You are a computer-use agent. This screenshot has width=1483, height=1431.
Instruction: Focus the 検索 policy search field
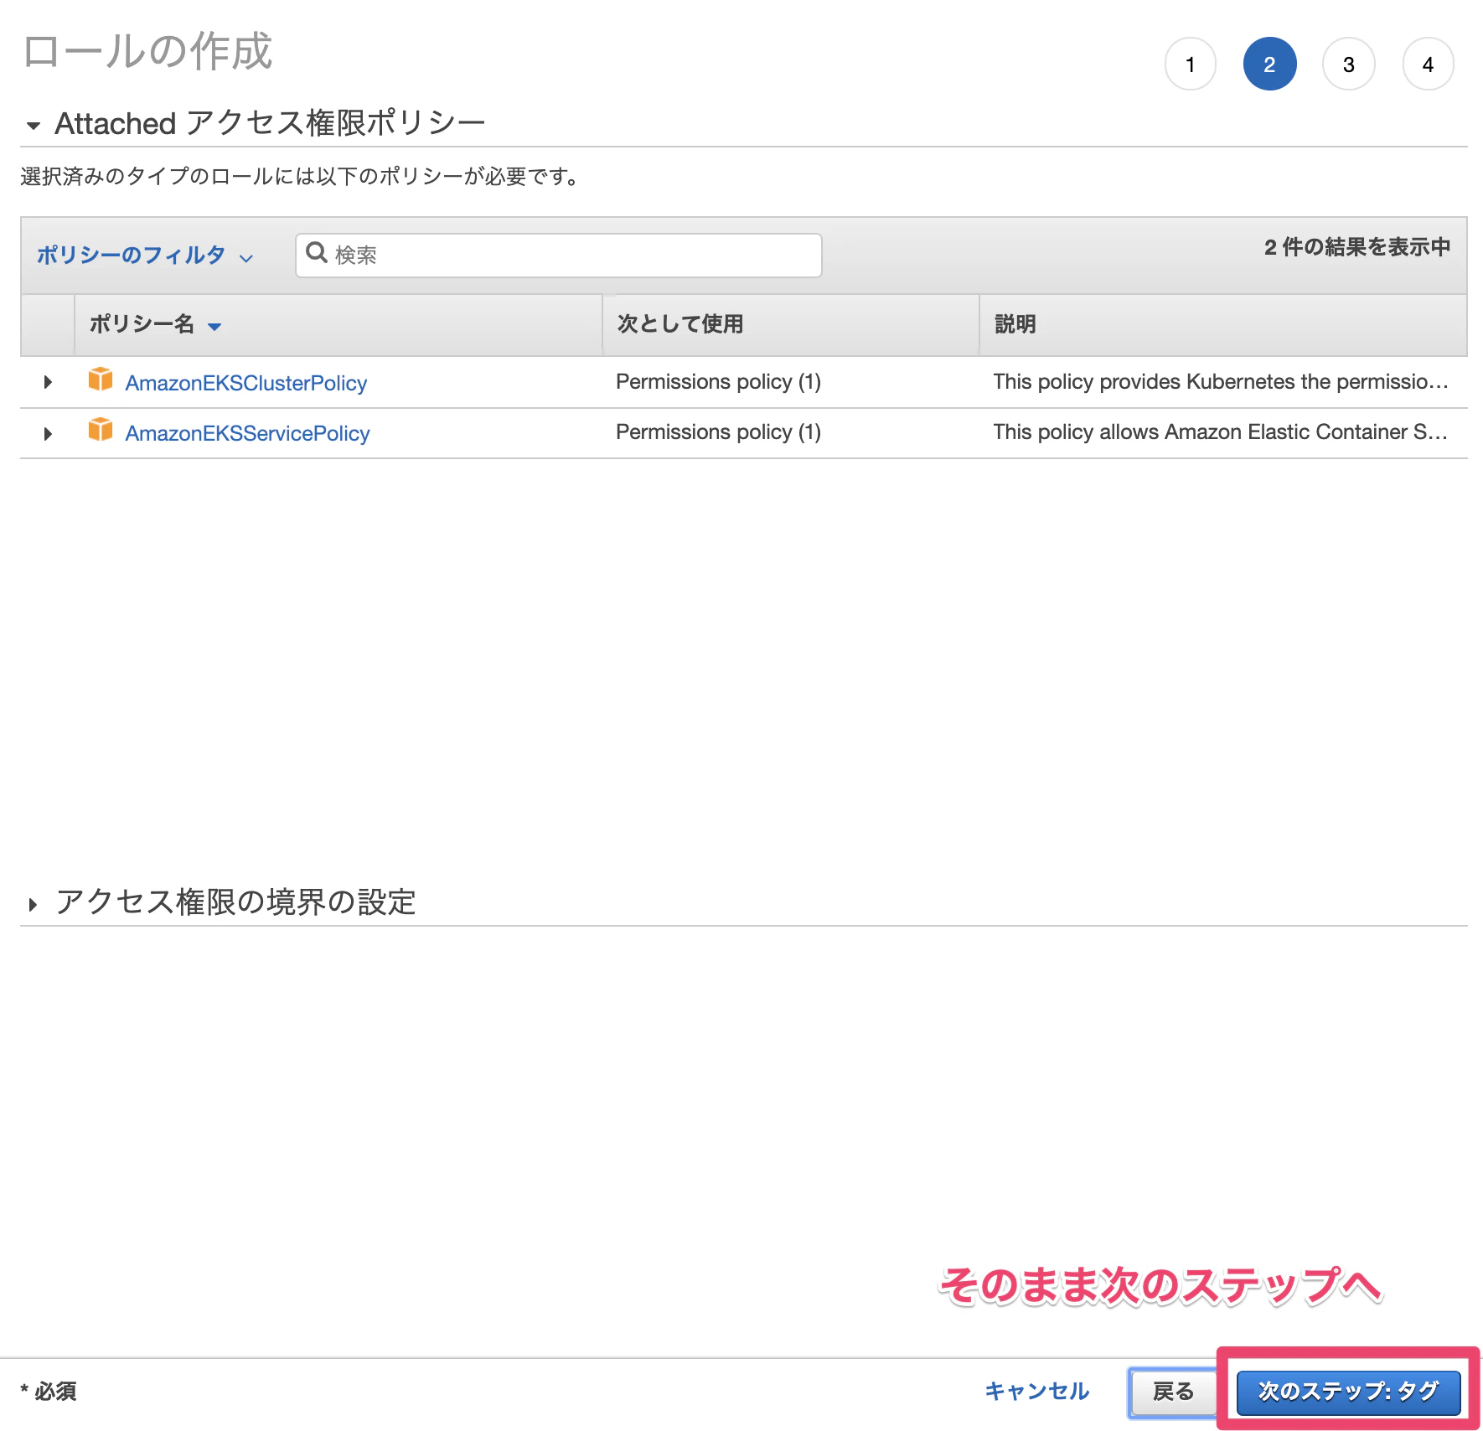559,255
